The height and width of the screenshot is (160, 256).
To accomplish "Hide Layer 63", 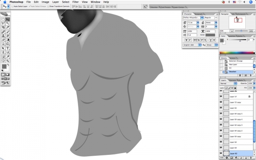I will 221,148.
